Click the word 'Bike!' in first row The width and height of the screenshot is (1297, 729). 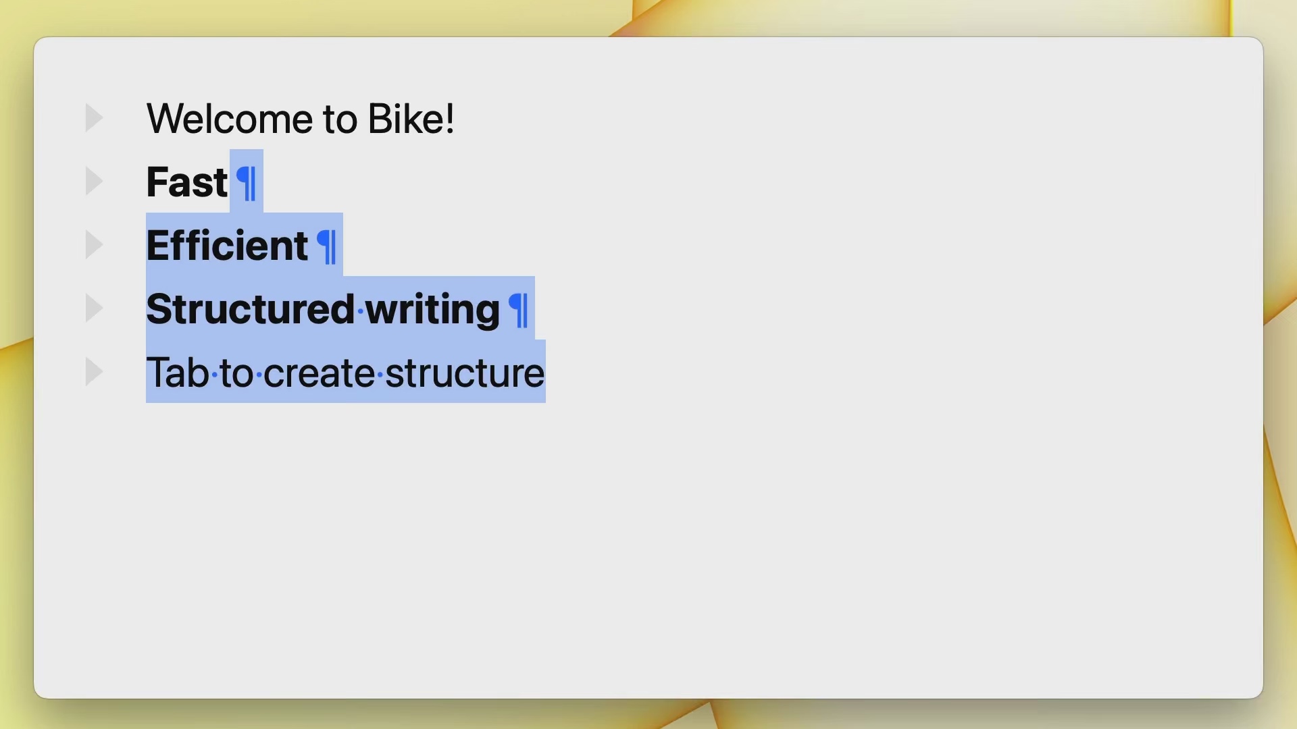pos(411,119)
